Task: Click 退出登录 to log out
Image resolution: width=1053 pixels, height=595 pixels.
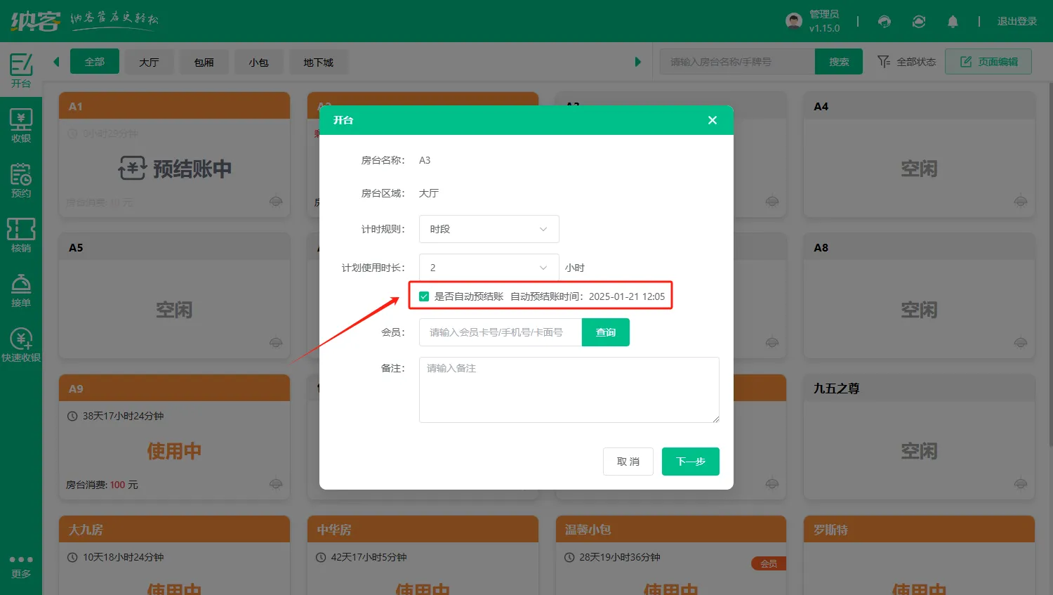Action: coord(1017,22)
